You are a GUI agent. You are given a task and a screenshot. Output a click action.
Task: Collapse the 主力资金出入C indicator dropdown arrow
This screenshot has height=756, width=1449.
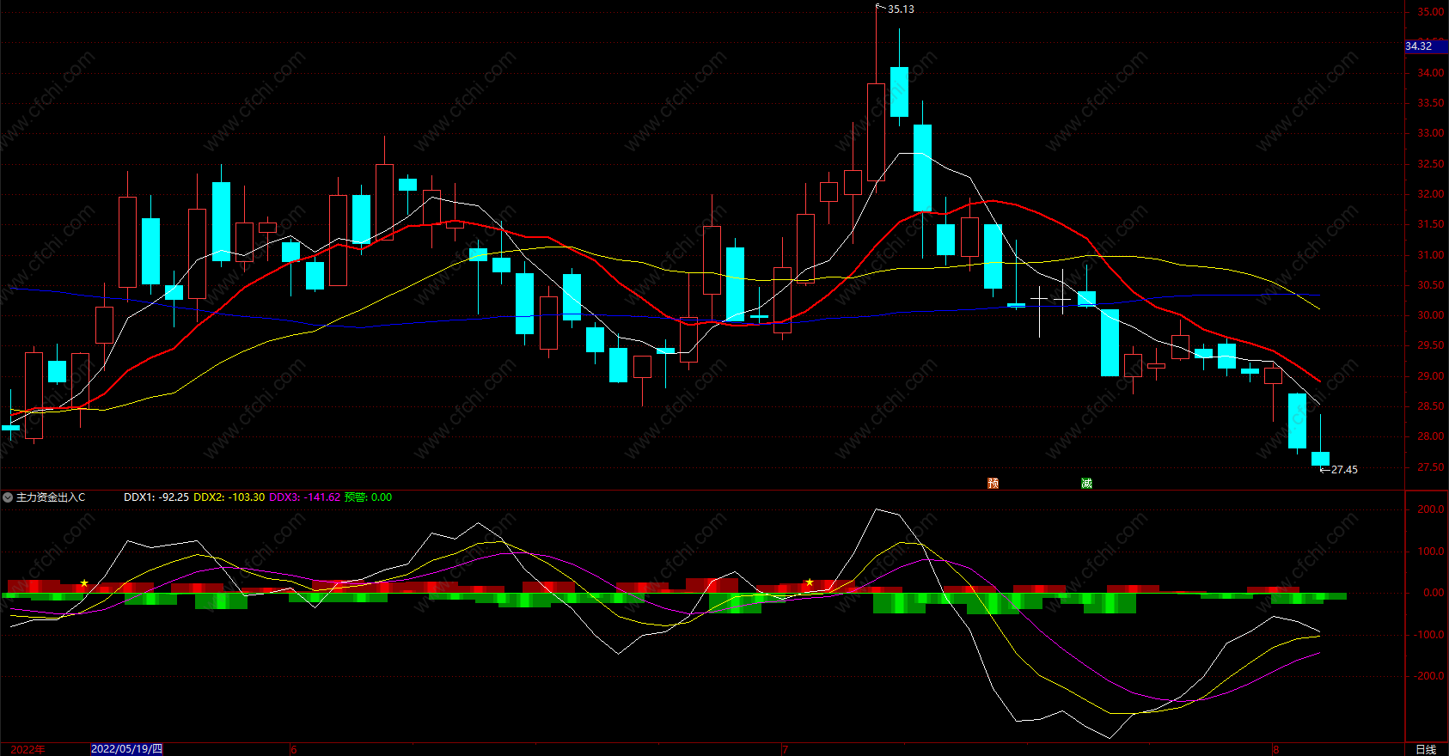coord(8,497)
